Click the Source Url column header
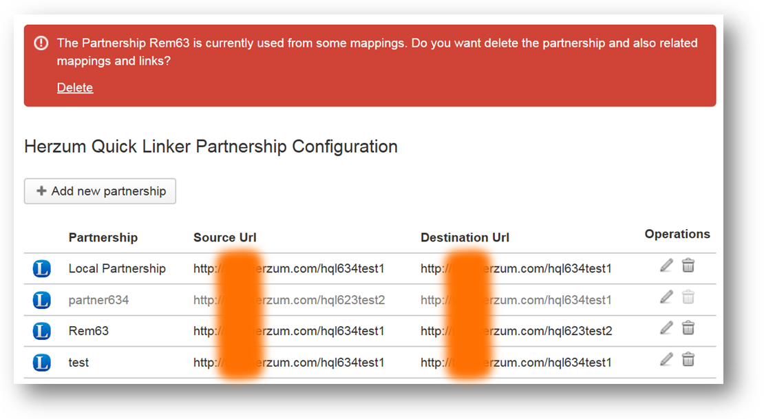This screenshot has width=764, height=419. pyautogui.click(x=225, y=237)
